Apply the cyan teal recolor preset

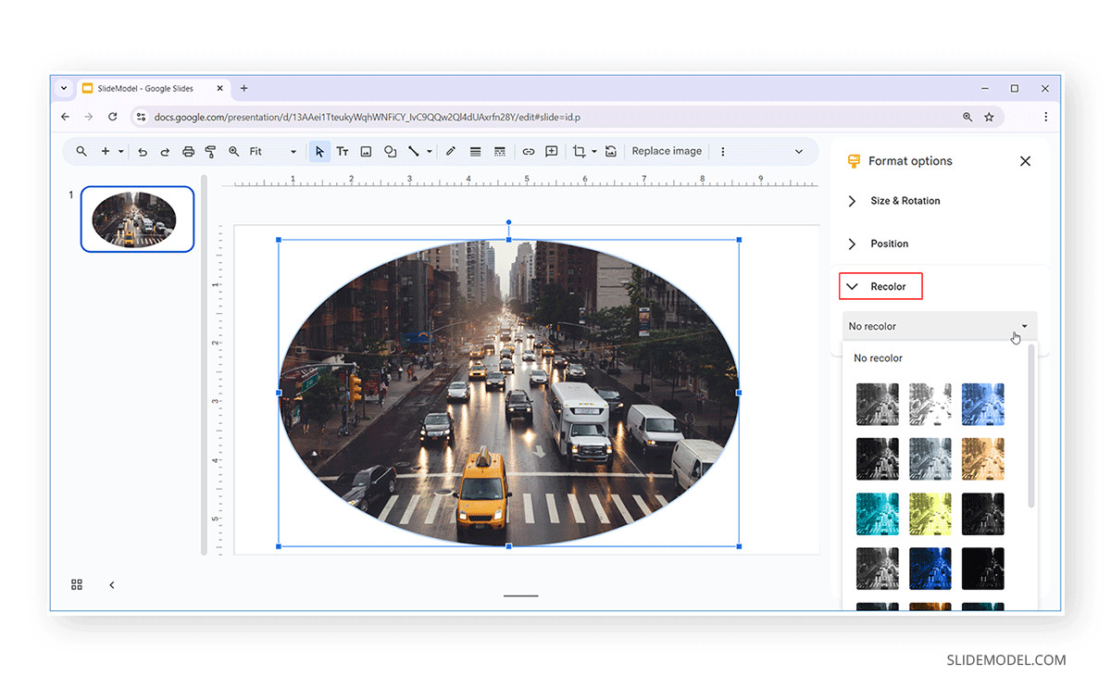pyautogui.click(x=878, y=514)
